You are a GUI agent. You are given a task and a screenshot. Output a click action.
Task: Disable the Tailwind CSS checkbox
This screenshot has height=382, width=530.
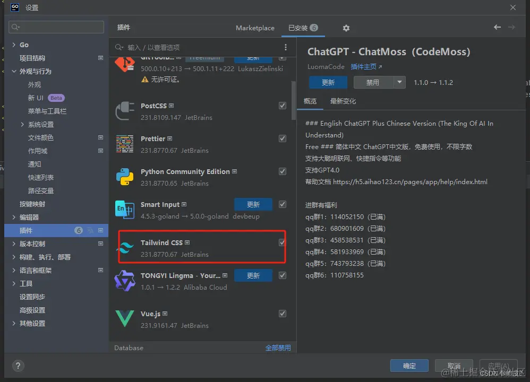click(x=282, y=242)
